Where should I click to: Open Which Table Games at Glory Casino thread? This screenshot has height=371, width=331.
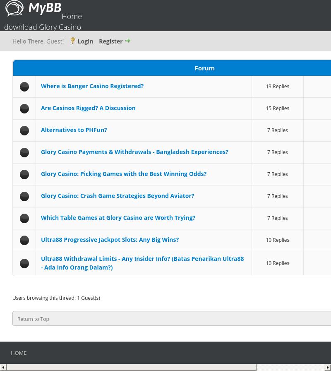(118, 218)
